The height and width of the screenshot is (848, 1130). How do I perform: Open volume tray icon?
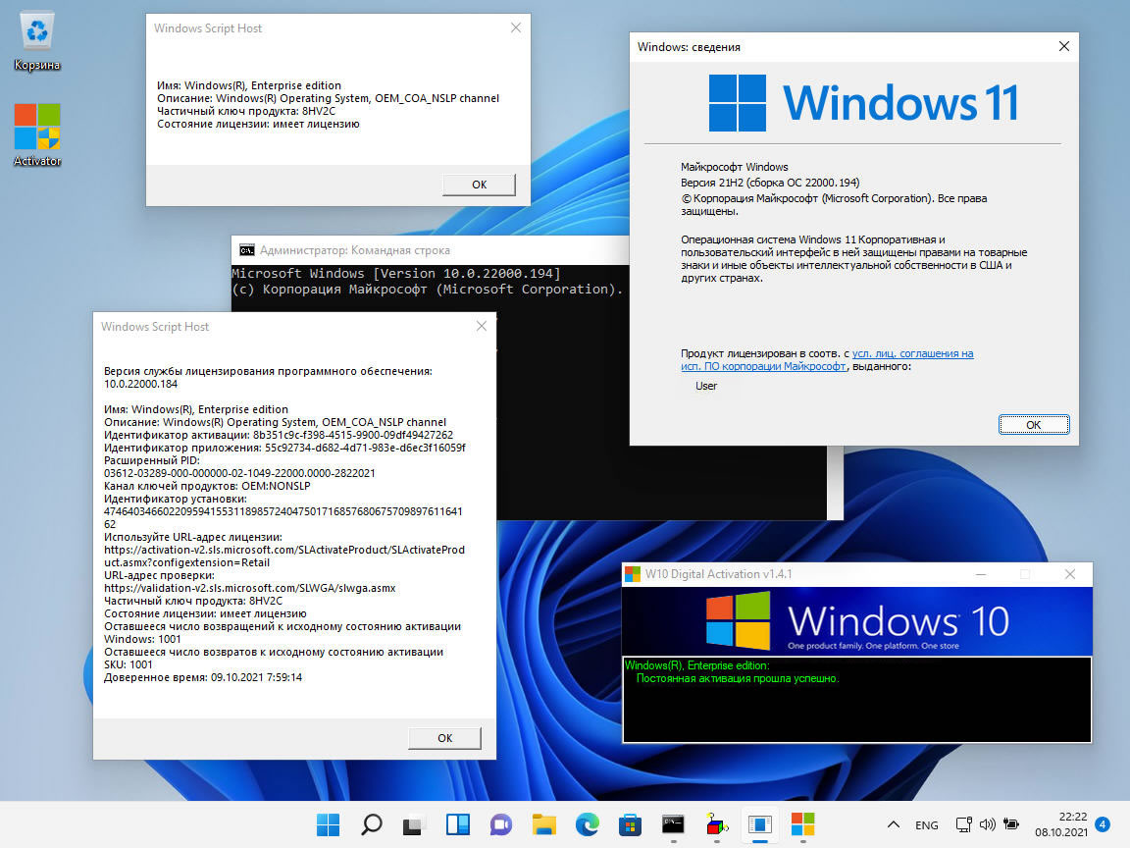(988, 824)
